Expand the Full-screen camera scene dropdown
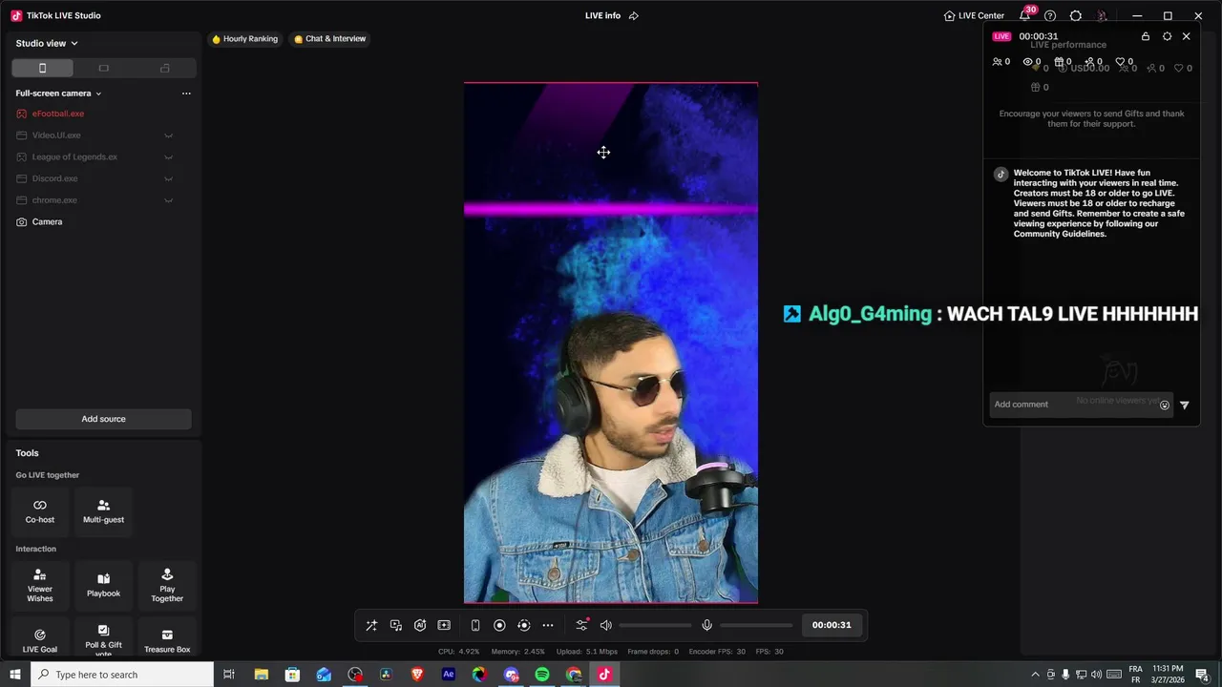The height and width of the screenshot is (687, 1222). click(58, 94)
